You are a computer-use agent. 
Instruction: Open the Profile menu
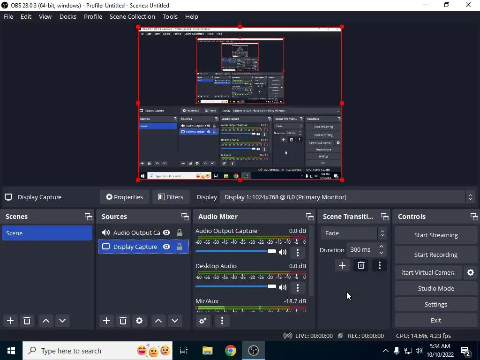[93, 16]
